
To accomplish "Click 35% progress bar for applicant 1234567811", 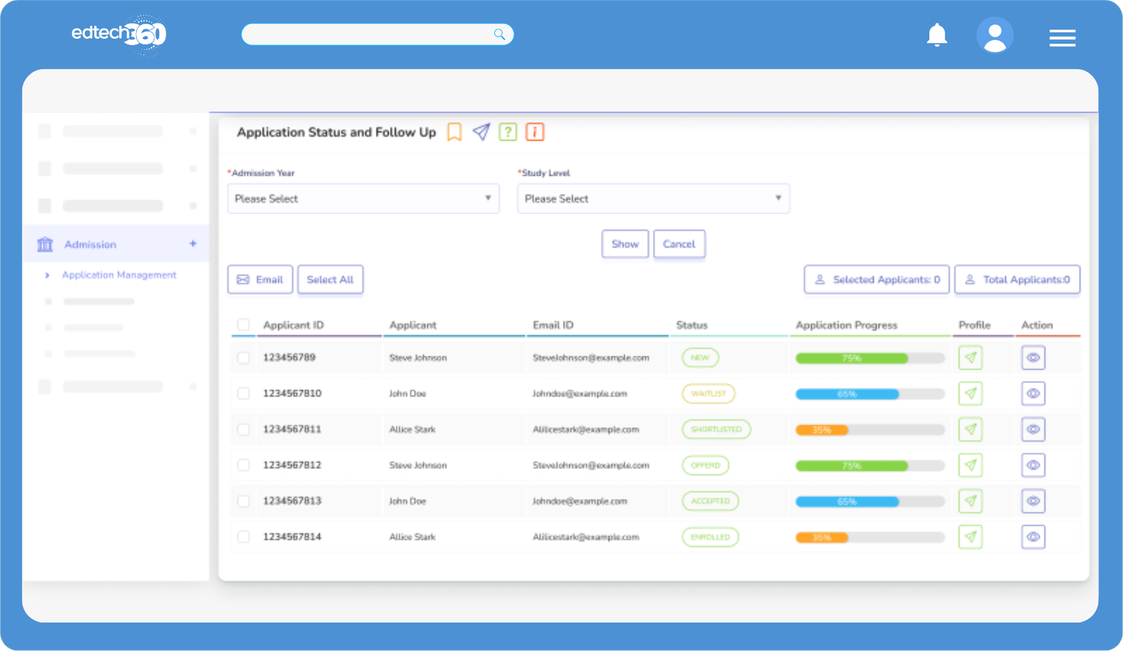I will tap(870, 430).
